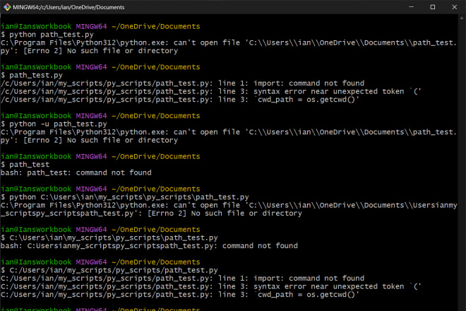Close the MINGW64 terminal window
The height and width of the screenshot is (311, 466).
[455, 7]
